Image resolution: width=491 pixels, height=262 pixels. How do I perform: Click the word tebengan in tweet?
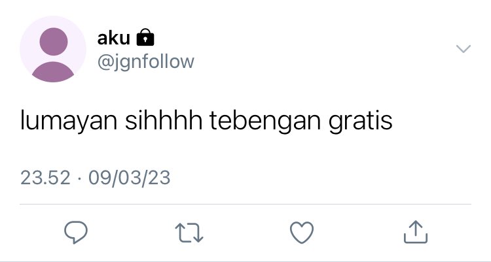pos(265,122)
